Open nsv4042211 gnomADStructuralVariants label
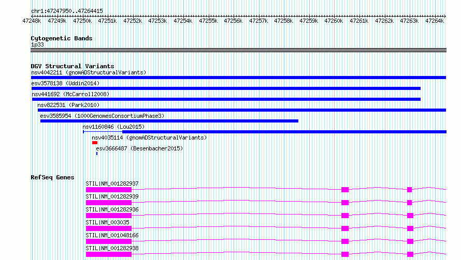 pyautogui.click(x=89, y=72)
